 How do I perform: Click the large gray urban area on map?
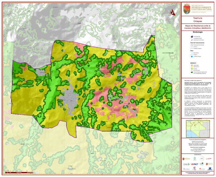[69, 98]
